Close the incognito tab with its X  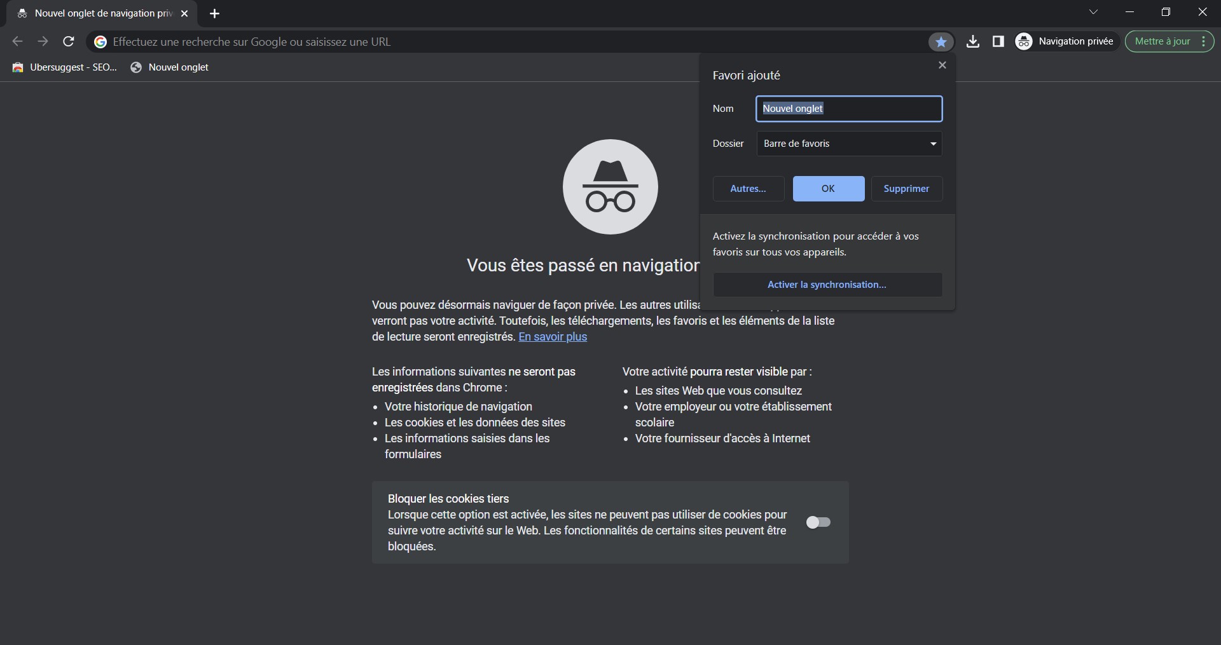184,13
